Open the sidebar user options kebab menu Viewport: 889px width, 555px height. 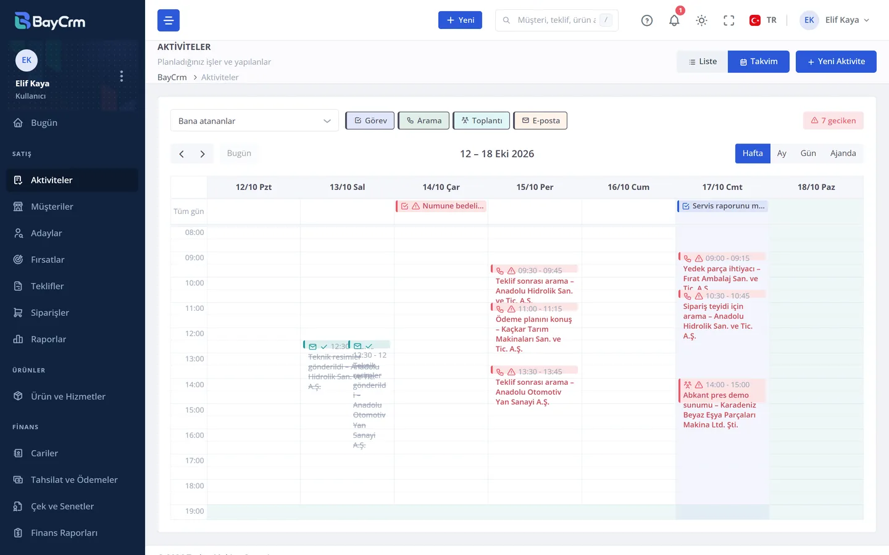(122, 76)
